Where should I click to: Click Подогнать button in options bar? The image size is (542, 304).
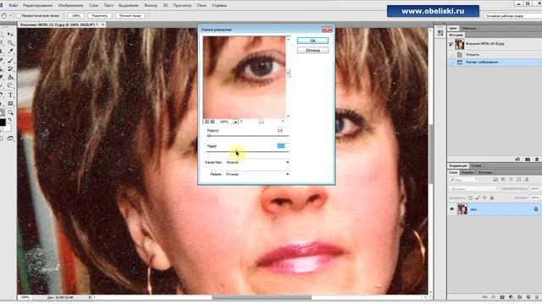100,16
